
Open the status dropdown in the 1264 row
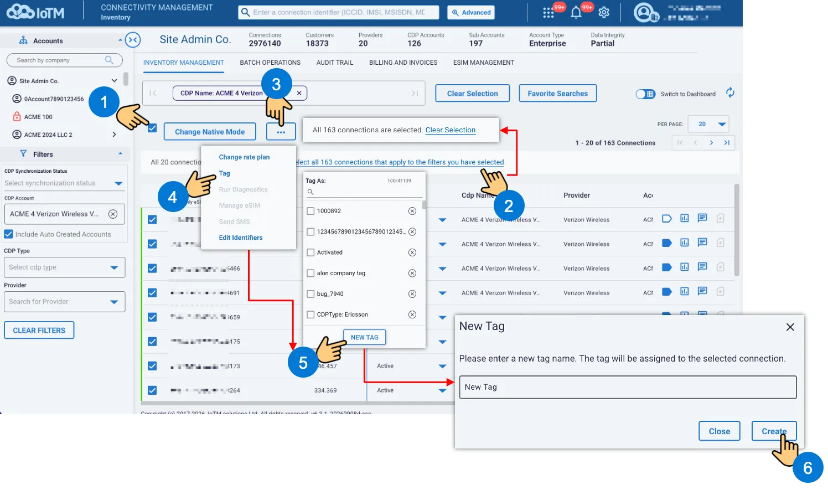[x=442, y=390]
